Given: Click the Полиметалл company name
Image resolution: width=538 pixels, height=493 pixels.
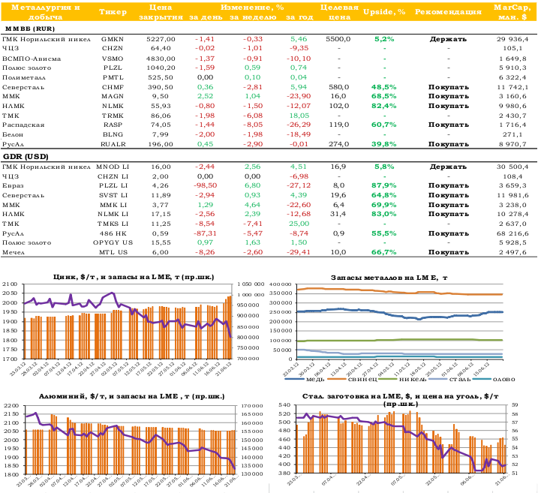Looking at the screenshot, I should tap(24, 77).
